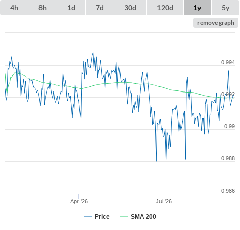Click the Jul '26 axis label
Image resolution: width=240 pixels, height=230 pixels.
coord(164,201)
